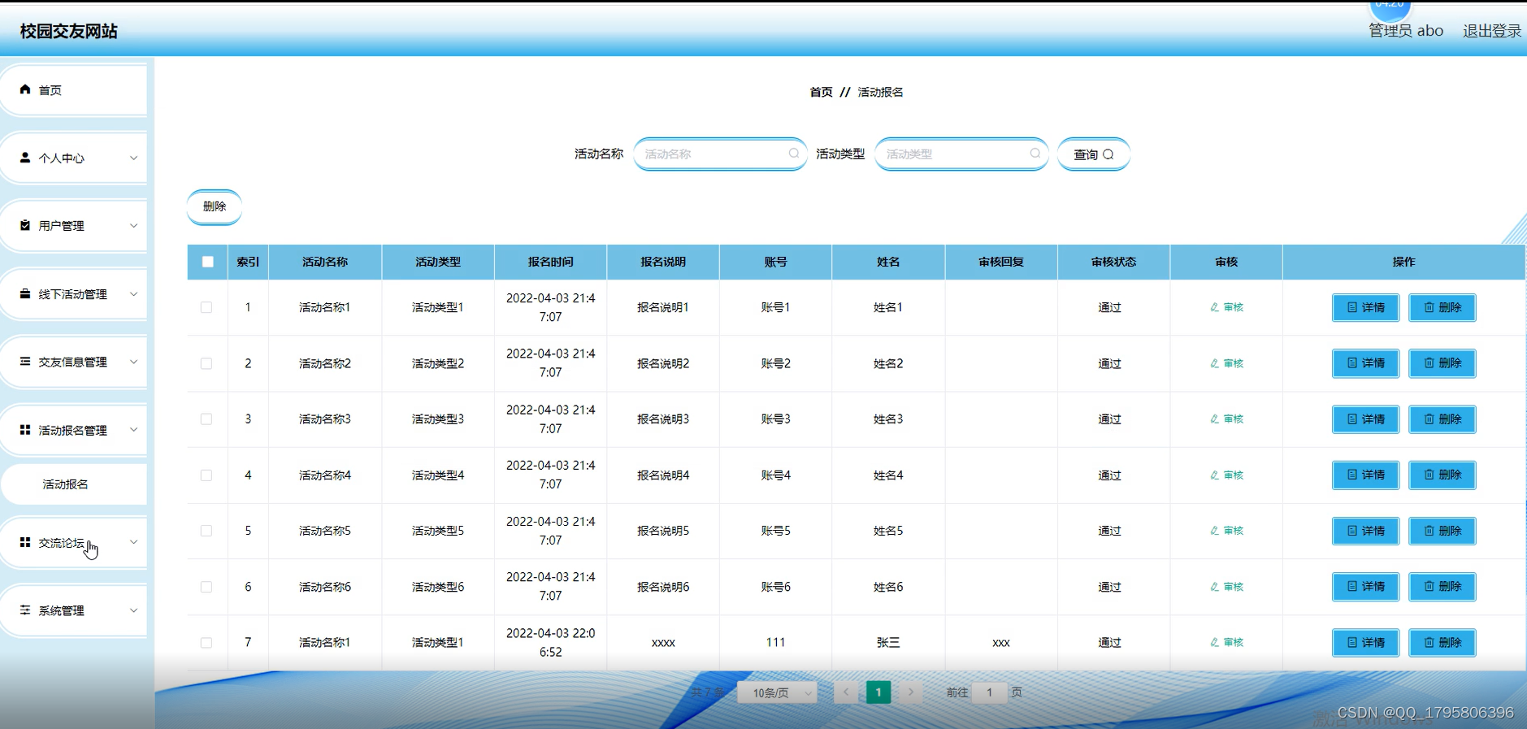The height and width of the screenshot is (729, 1527).
Task: Click the batch 删除 button above the table
Action: tap(215, 206)
